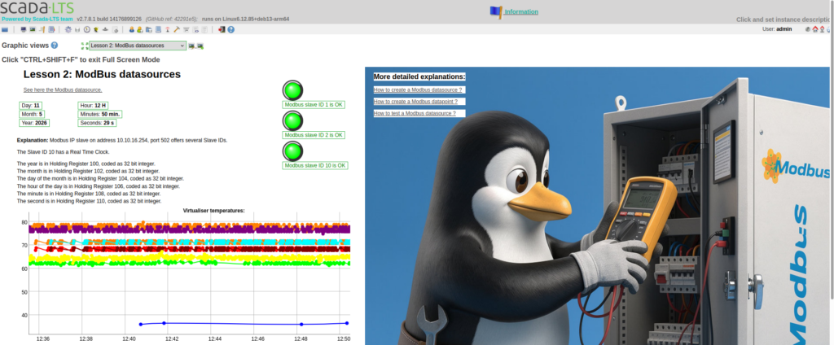Open the Alarms book icon in toolbar

coord(51,30)
